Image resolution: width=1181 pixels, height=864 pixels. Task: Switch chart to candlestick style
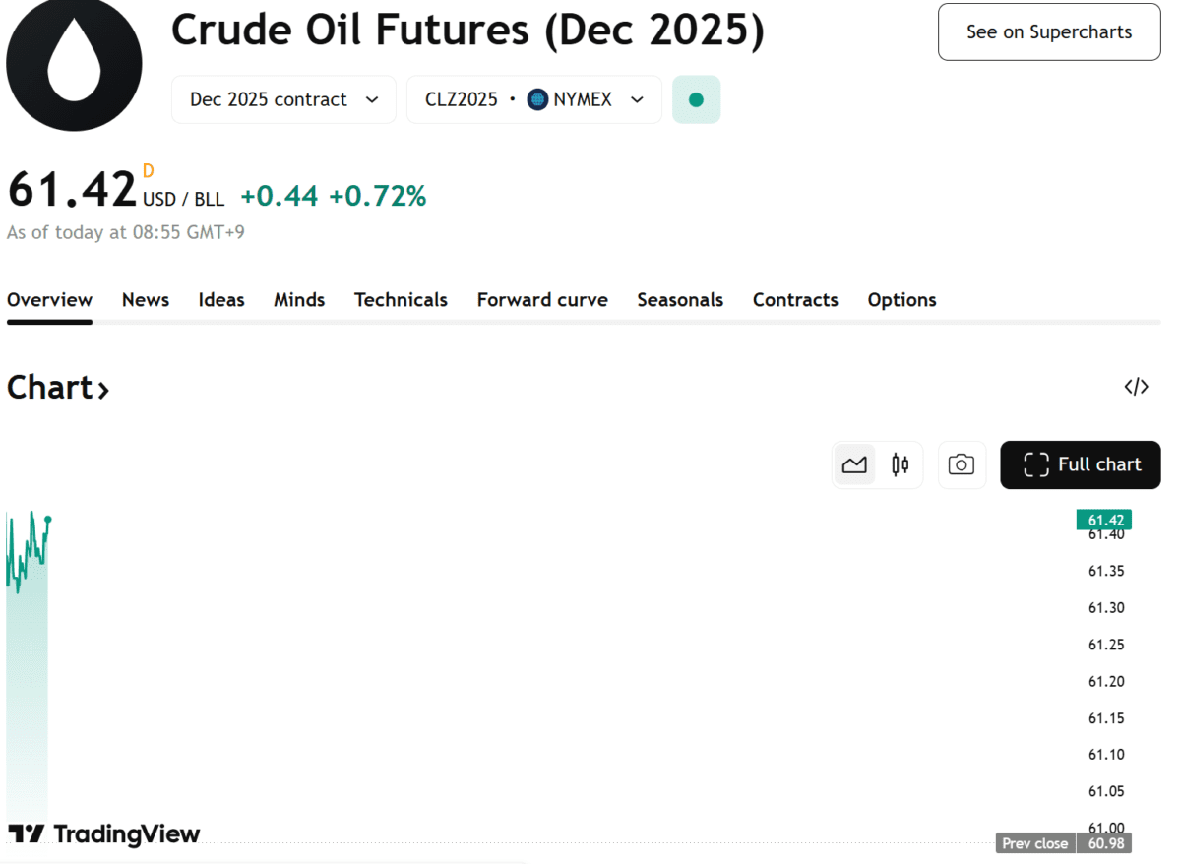pyautogui.click(x=900, y=464)
